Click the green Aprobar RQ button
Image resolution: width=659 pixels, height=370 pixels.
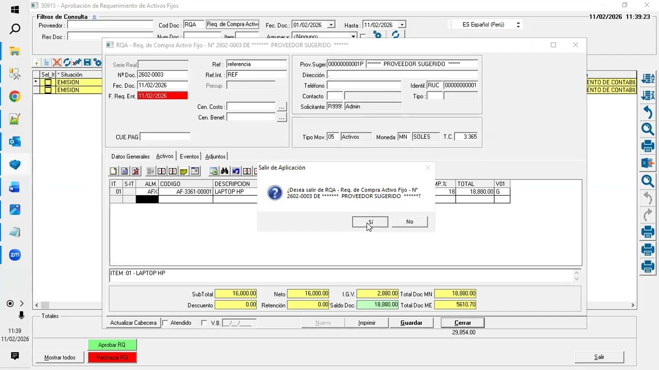[112, 345]
